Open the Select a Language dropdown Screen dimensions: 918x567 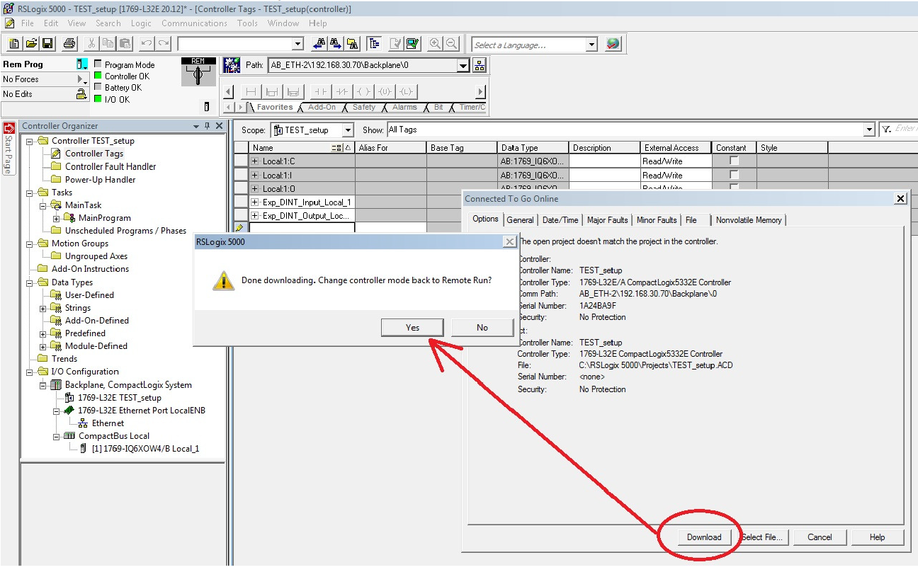592,45
